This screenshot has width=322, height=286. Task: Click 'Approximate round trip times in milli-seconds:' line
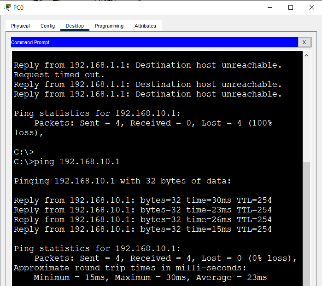[130, 268]
